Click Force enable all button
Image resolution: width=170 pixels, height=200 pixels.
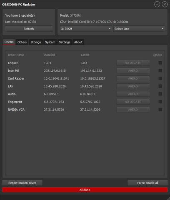click(147, 183)
